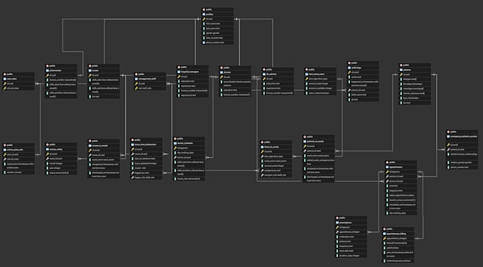This screenshot has width=483, height=267.
Task: Click the table icon of management_staff table
Action: 136,79
